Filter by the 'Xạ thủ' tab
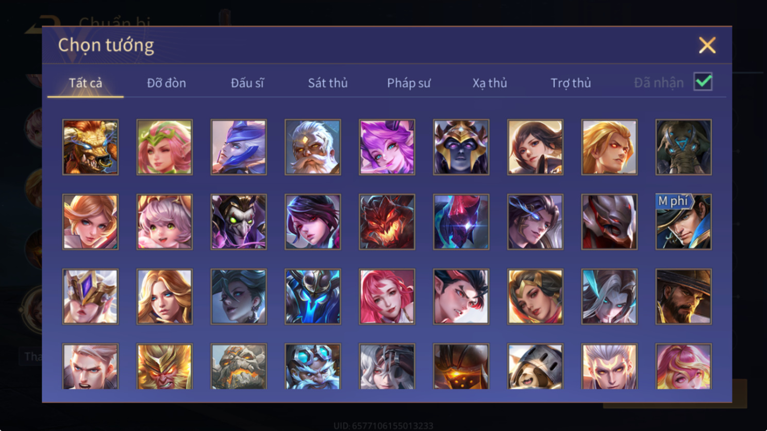 (490, 83)
